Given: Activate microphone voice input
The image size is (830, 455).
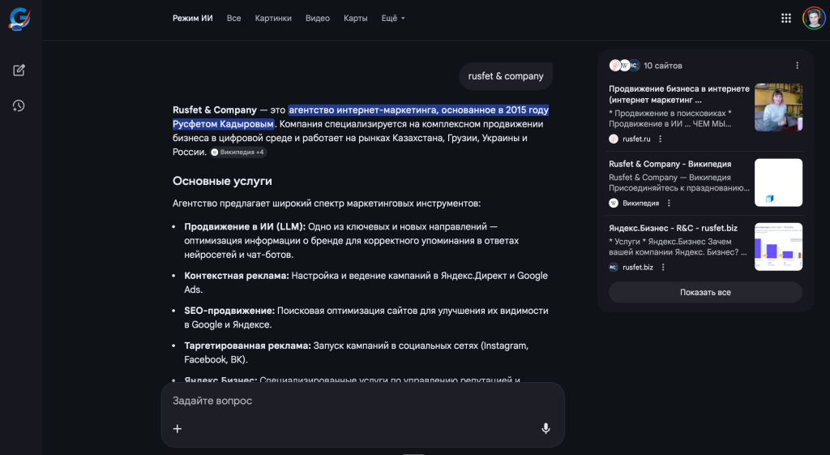Looking at the screenshot, I should [545, 428].
